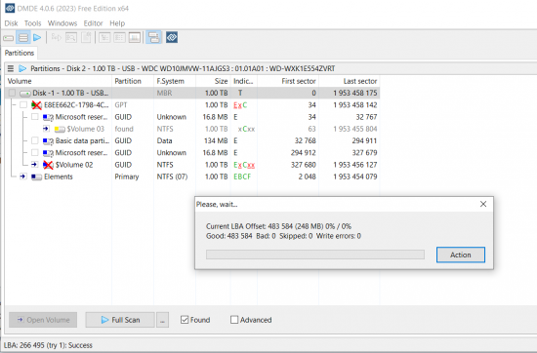Tick the checkbox on the Disk -1 row

13,93
